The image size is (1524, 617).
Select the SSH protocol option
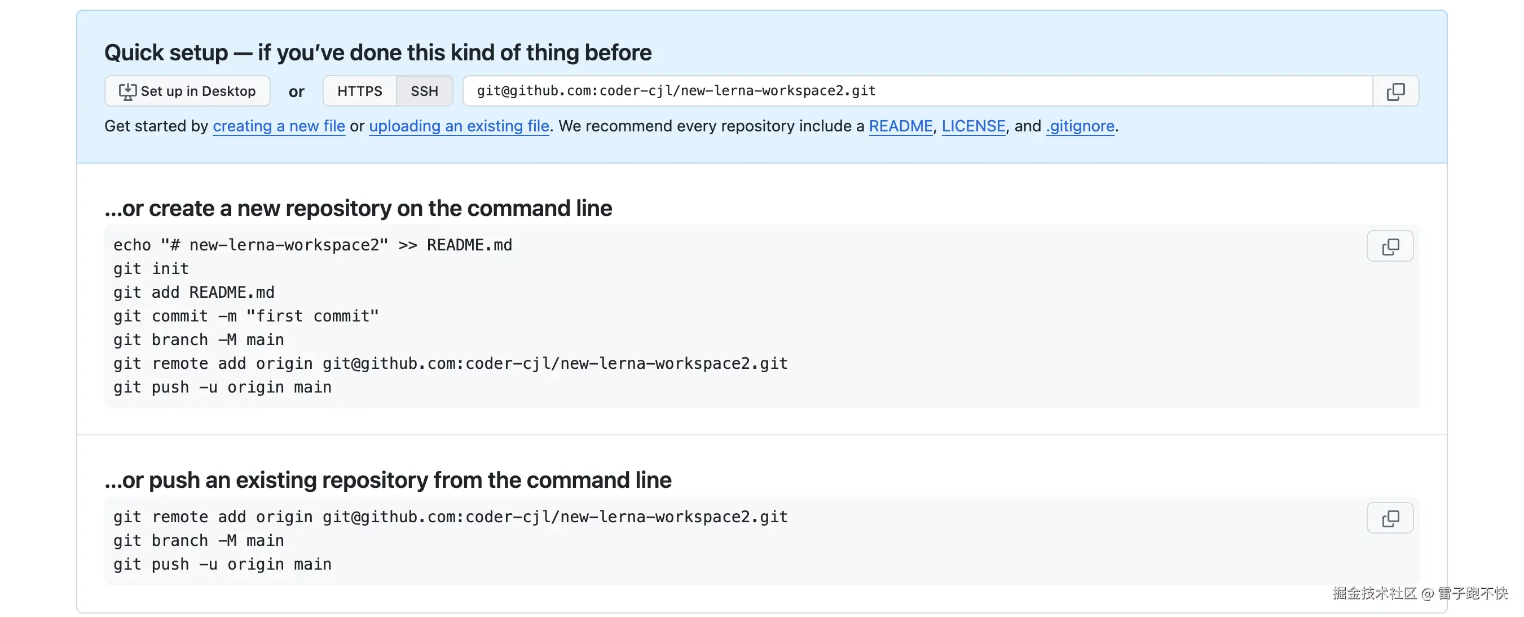point(424,91)
